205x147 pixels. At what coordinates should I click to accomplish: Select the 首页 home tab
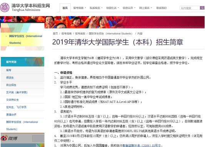tap(65, 8)
